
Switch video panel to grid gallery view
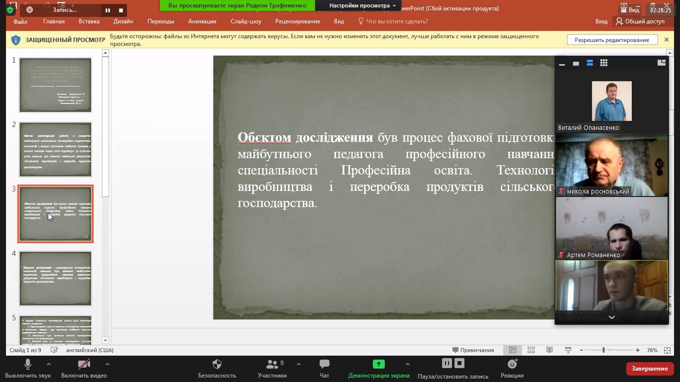(x=604, y=63)
